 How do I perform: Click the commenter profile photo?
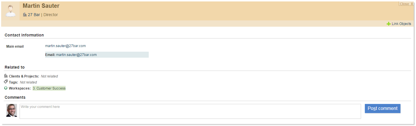[x=12, y=111]
